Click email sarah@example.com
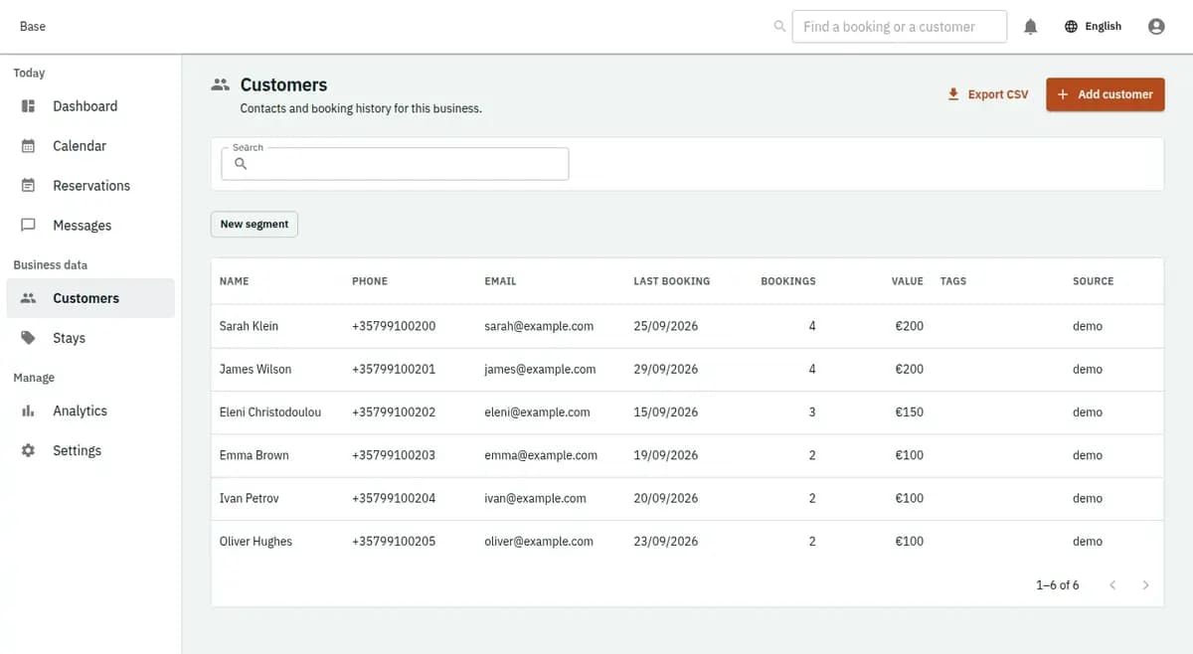The width and height of the screenshot is (1193, 654). [539, 326]
